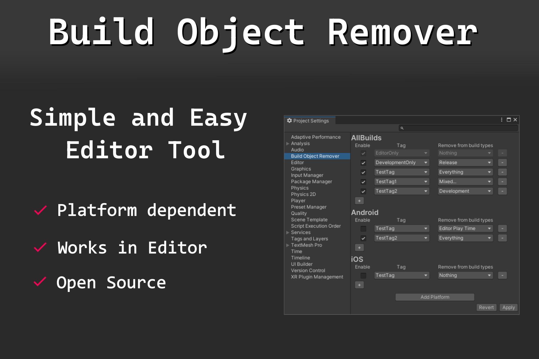Select the Project Settings tab
539x359 pixels.
click(310, 121)
